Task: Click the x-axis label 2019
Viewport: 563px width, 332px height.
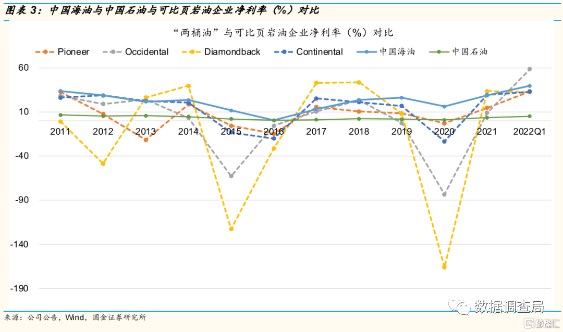Action: point(402,132)
